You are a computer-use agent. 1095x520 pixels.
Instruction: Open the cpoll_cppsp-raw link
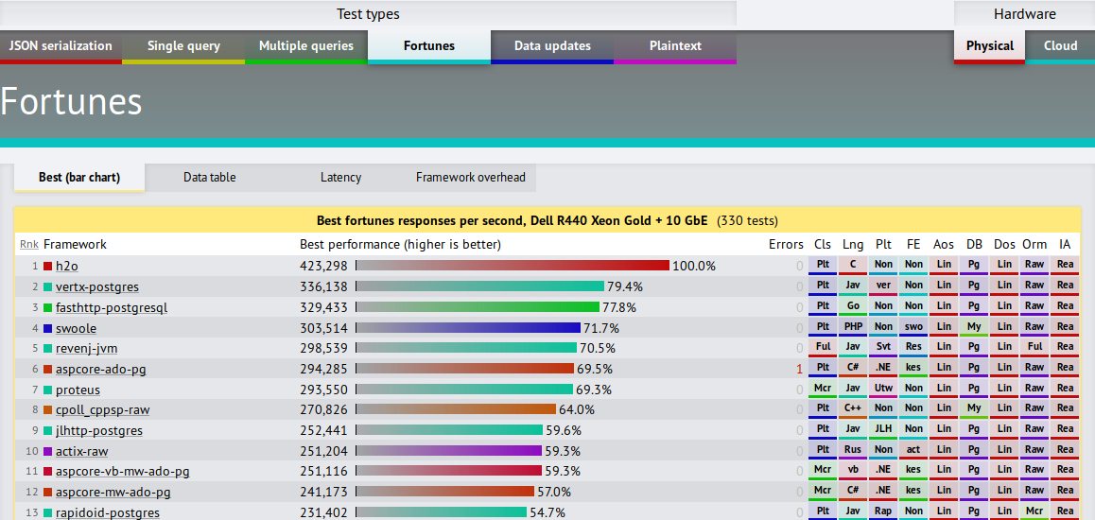(103, 410)
